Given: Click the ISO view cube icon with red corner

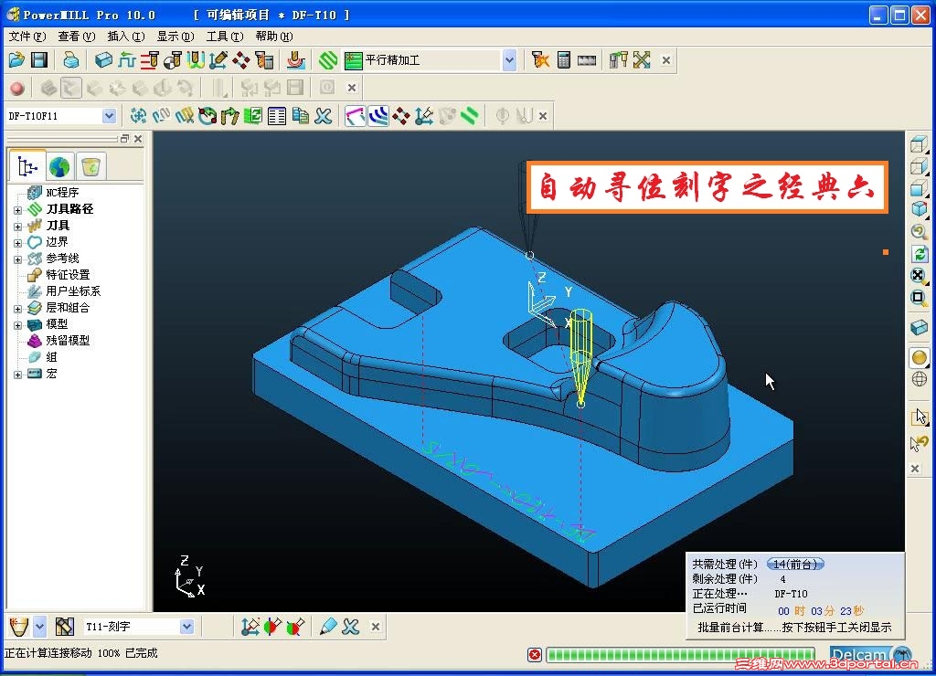Looking at the screenshot, I should click(920, 209).
